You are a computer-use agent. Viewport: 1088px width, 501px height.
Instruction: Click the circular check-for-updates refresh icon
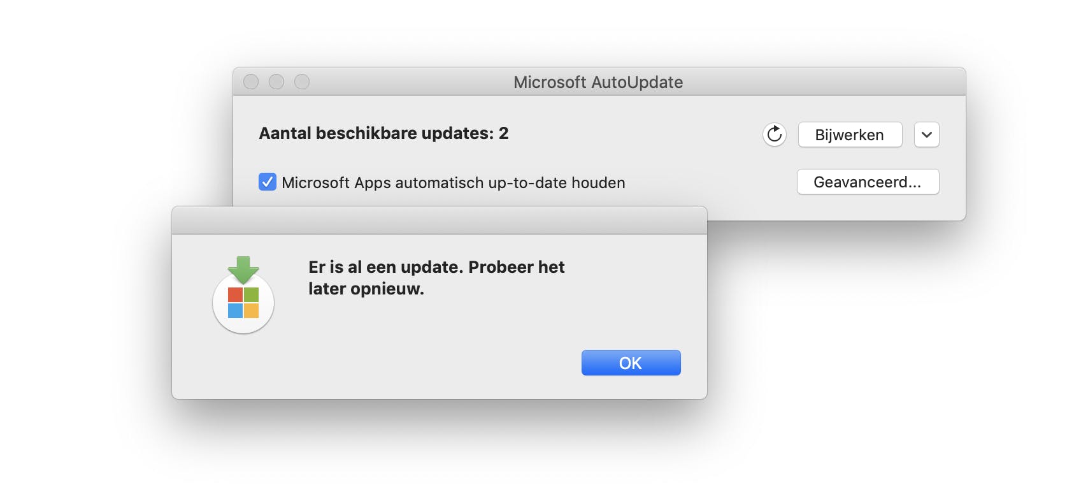point(774,134)
